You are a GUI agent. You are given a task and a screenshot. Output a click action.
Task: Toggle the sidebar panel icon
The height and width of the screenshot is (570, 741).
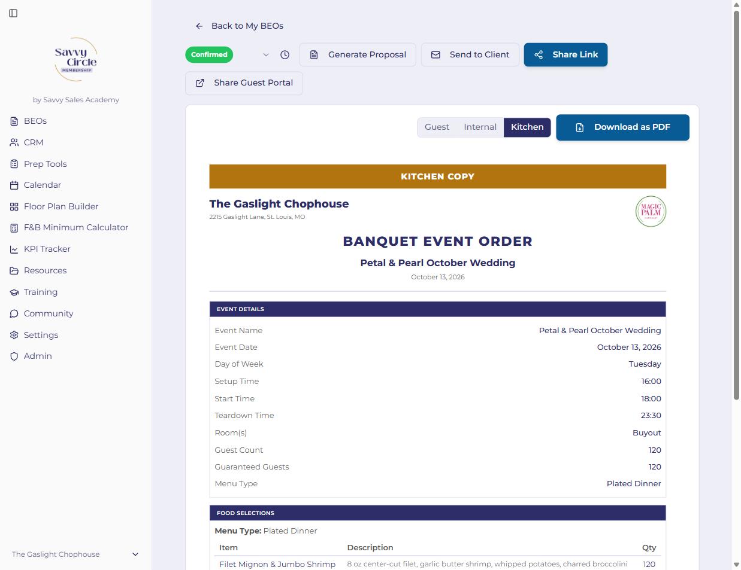click(x=13, y=13)
